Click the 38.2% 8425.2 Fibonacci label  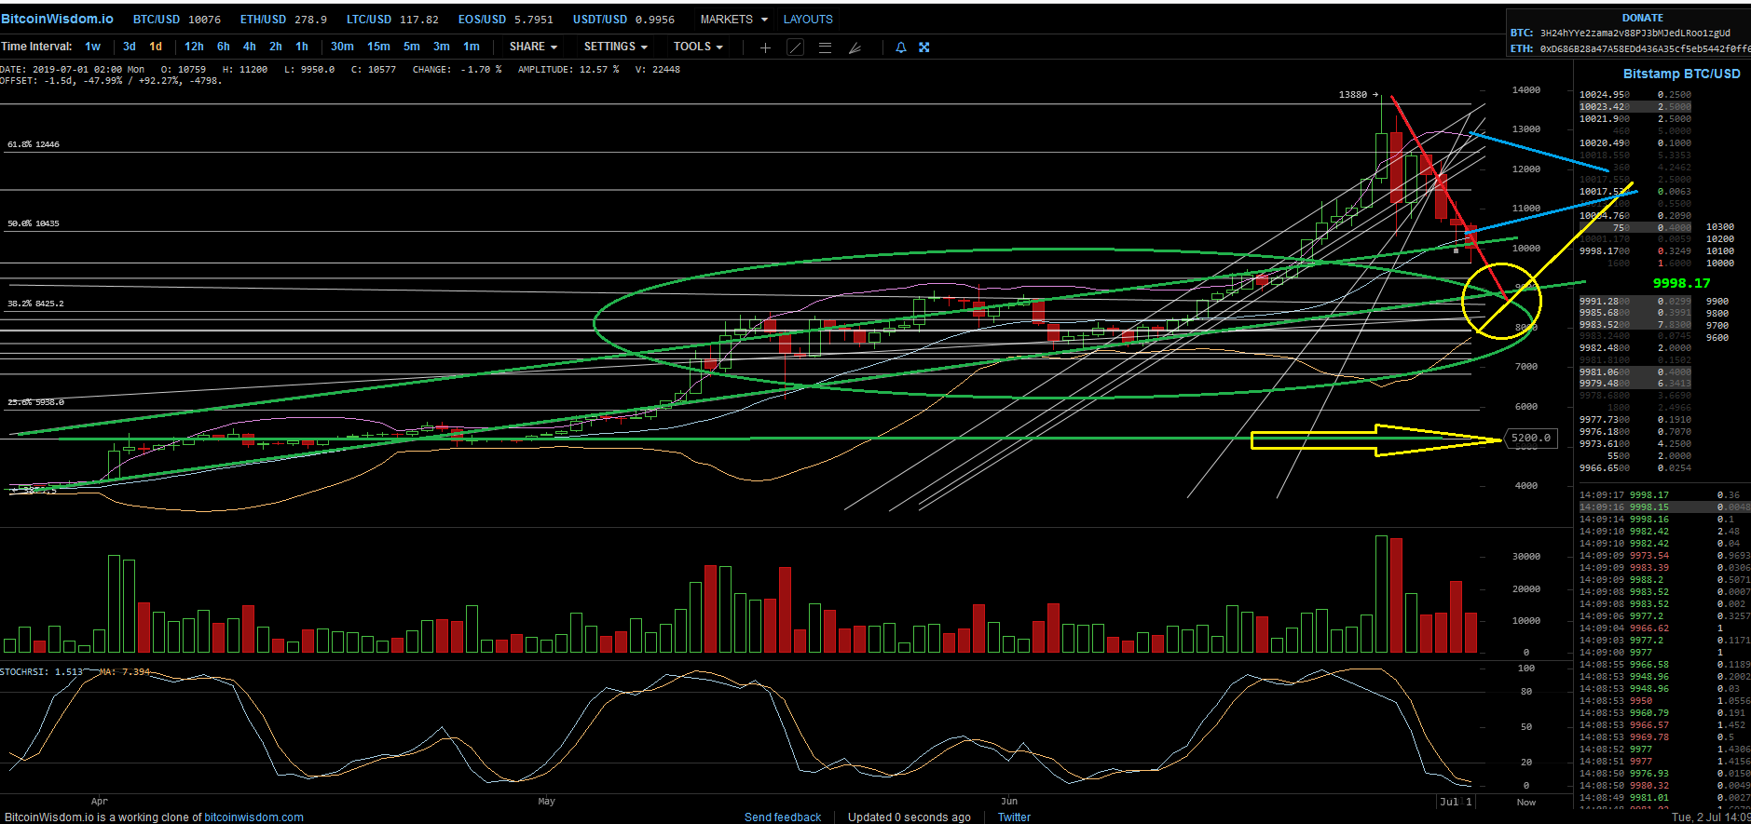coord(35,304)
